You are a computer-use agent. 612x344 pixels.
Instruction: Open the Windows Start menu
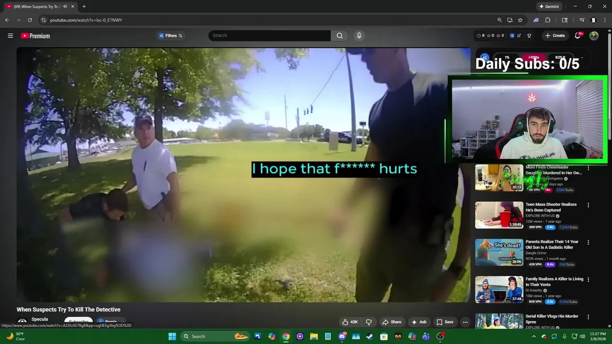pos(172,336)
